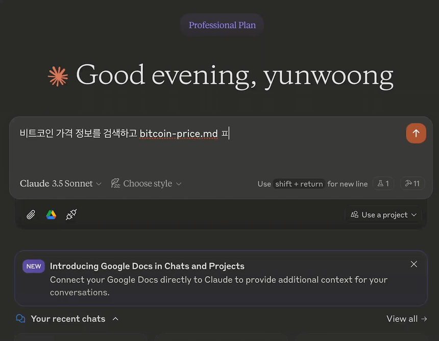Open the hammer tools indicator showing 11

coord(412,184)
